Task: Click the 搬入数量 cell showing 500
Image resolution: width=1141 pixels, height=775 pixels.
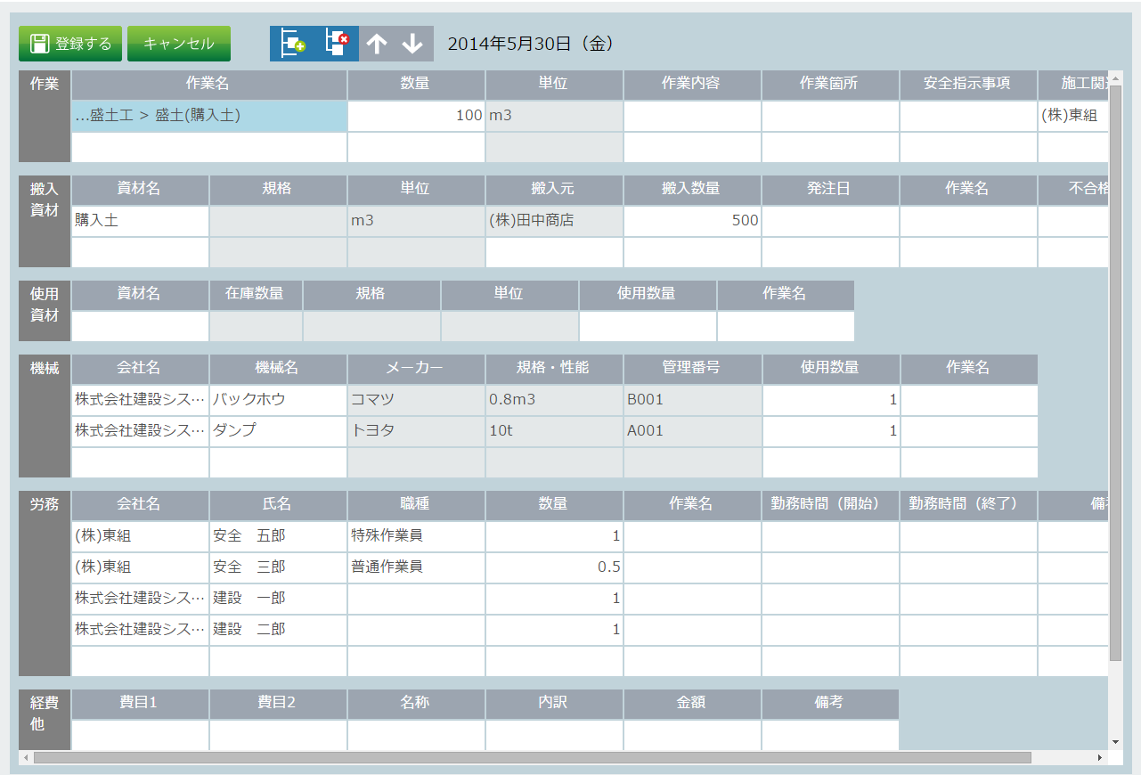Action: [692, 221]
